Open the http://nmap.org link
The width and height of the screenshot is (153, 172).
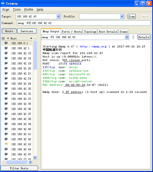[93, 46]
